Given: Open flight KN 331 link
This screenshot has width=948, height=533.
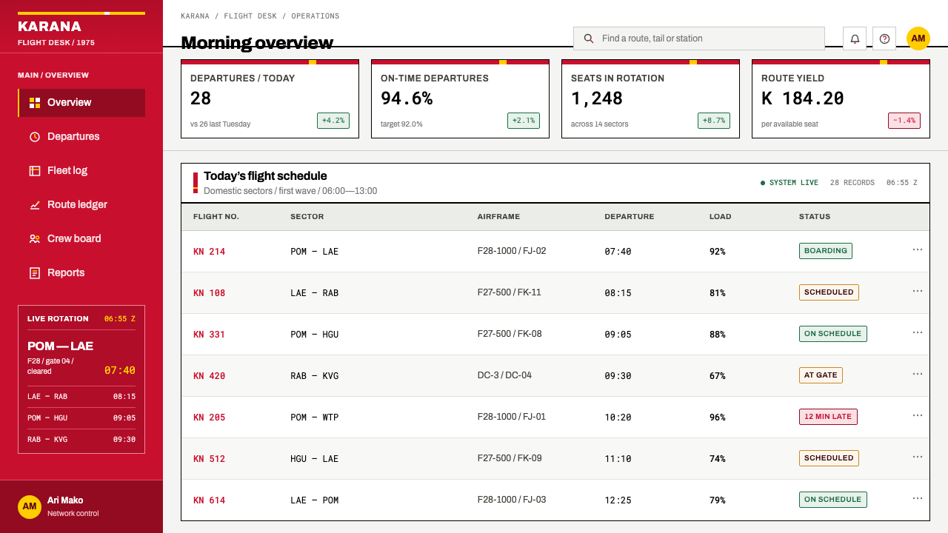Looking at the screenshot, I should point(209,335).
